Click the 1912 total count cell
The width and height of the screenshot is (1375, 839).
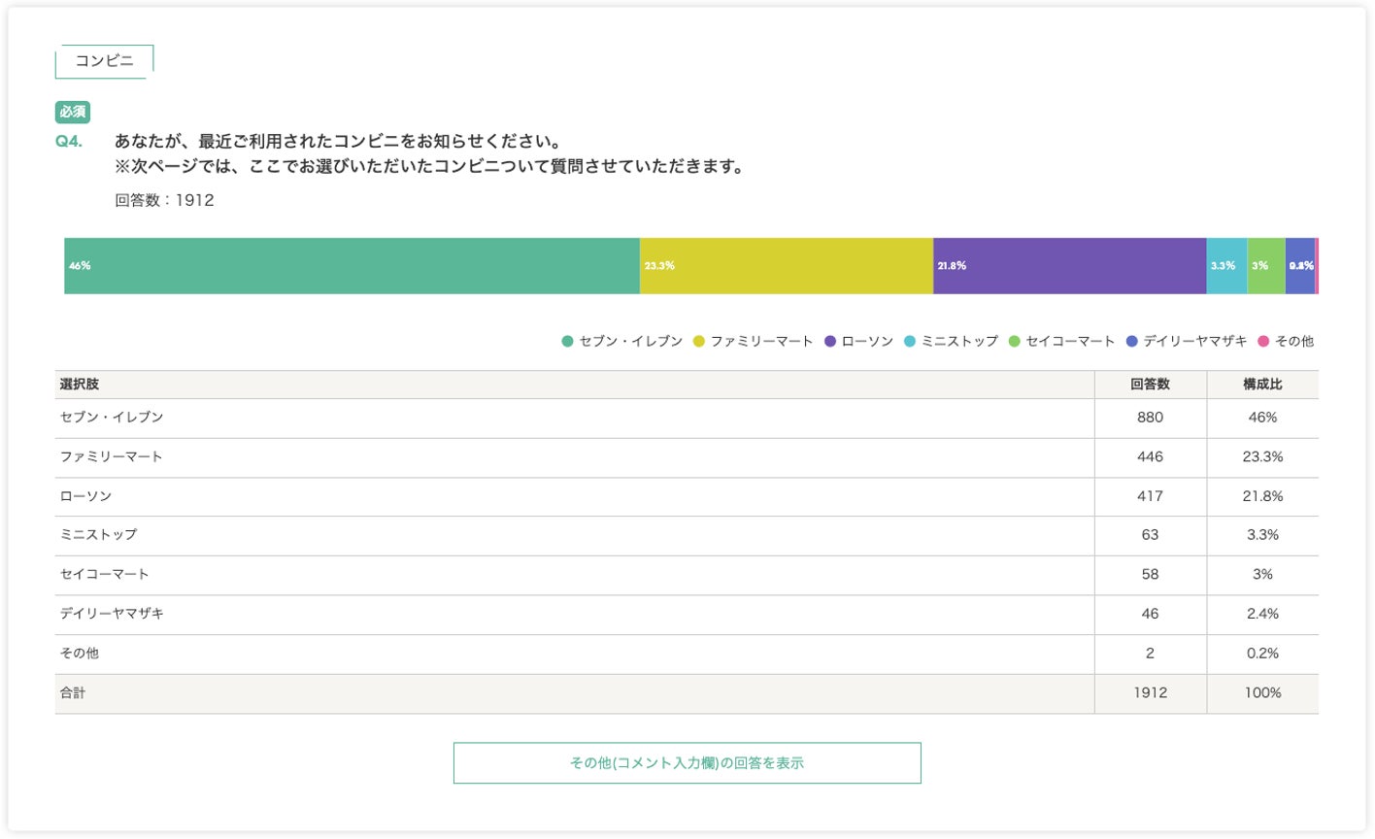coord(1151,693)
